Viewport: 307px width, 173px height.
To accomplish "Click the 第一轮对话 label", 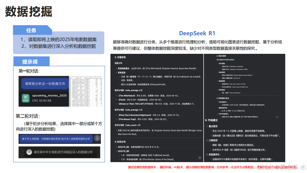I will 29,71.
